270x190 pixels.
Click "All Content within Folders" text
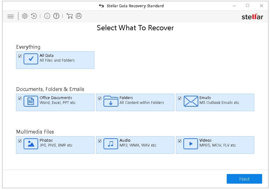[142, 103]
